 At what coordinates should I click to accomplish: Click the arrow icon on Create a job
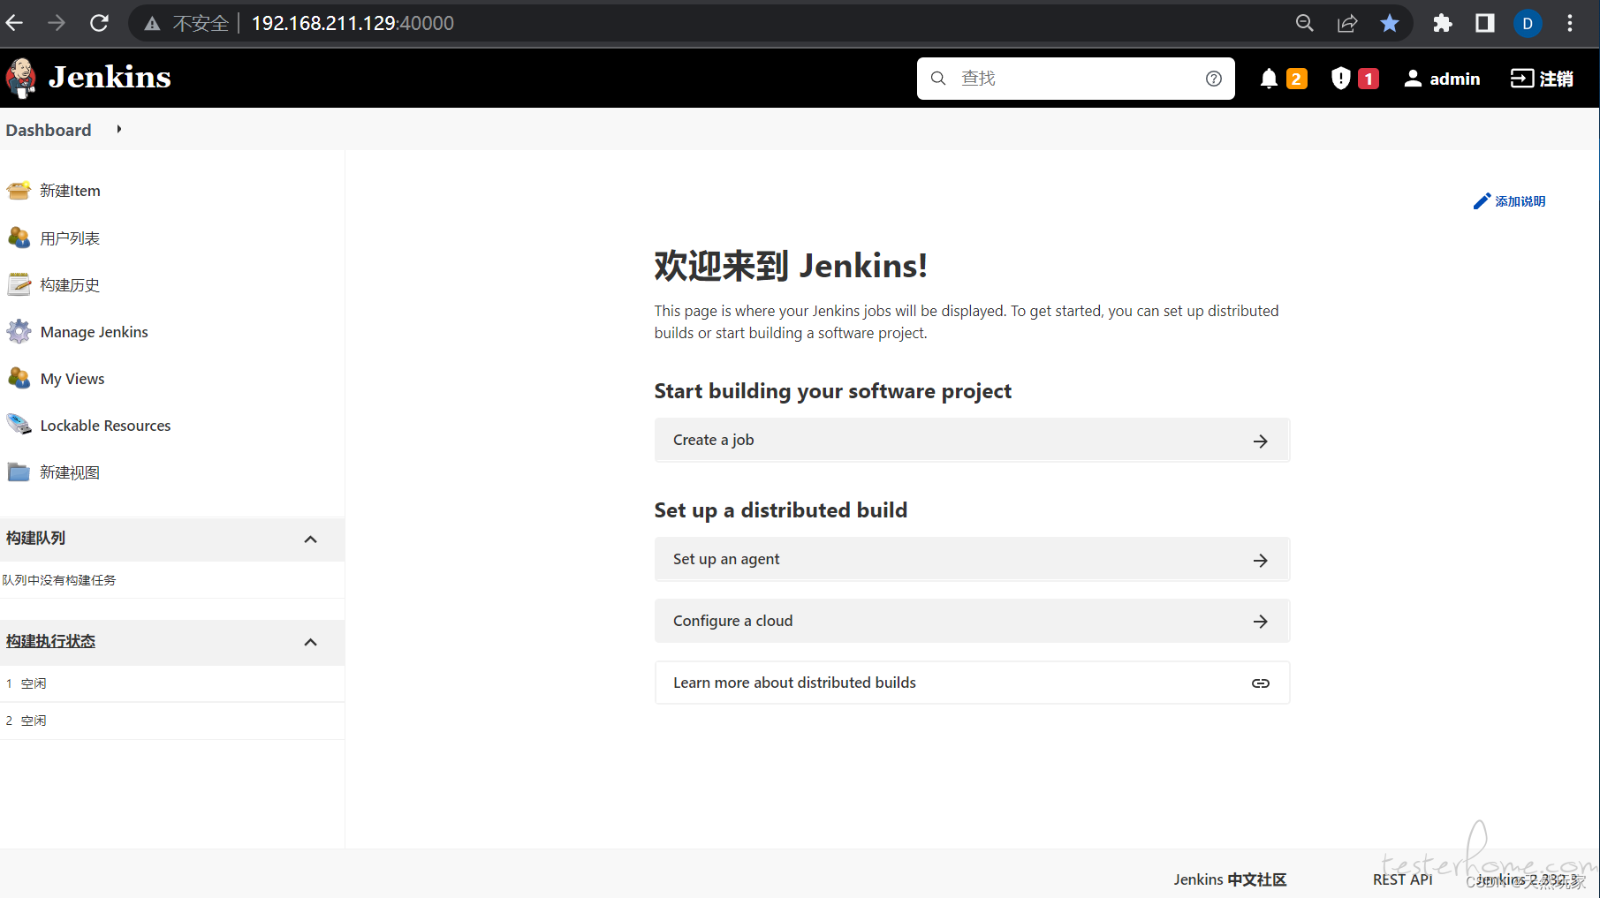(x=1261, y=441)
